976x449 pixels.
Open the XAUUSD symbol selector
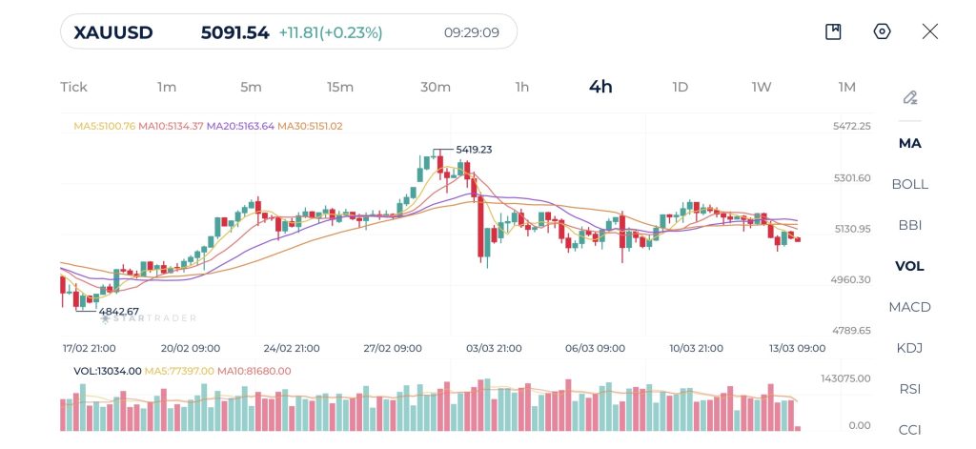[x=113, y=32]
